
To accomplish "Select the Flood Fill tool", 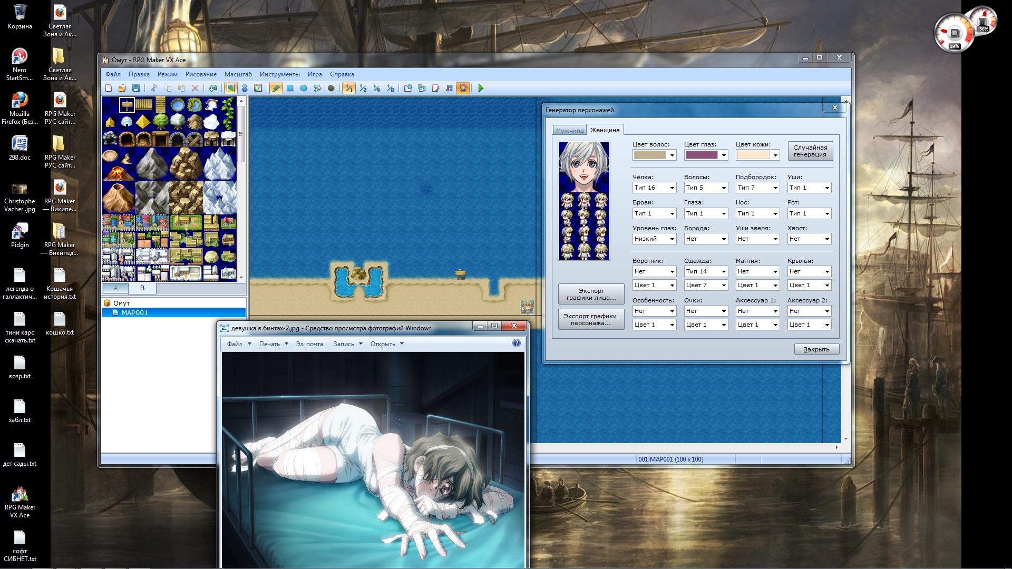I will [317, 89].
